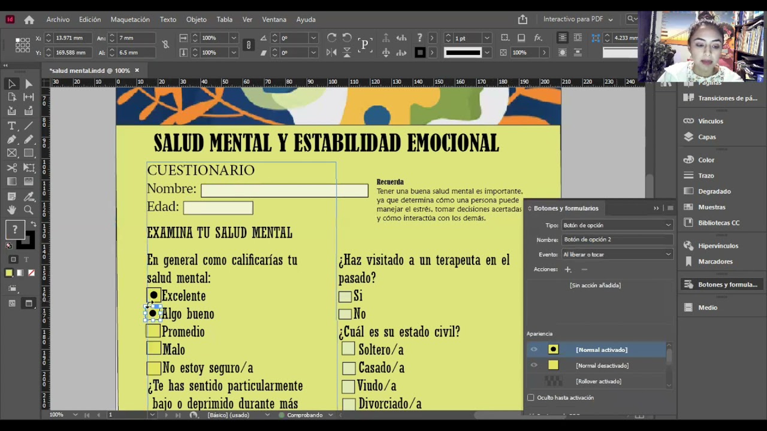
Task: Open the Bibliotecas CC panel
Action: point(718,223)
